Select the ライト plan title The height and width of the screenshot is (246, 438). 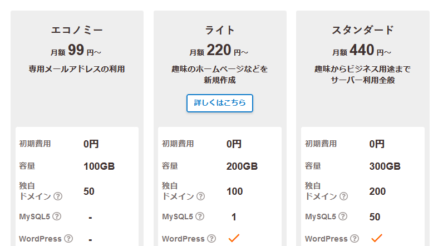click(x=220, y=30)
